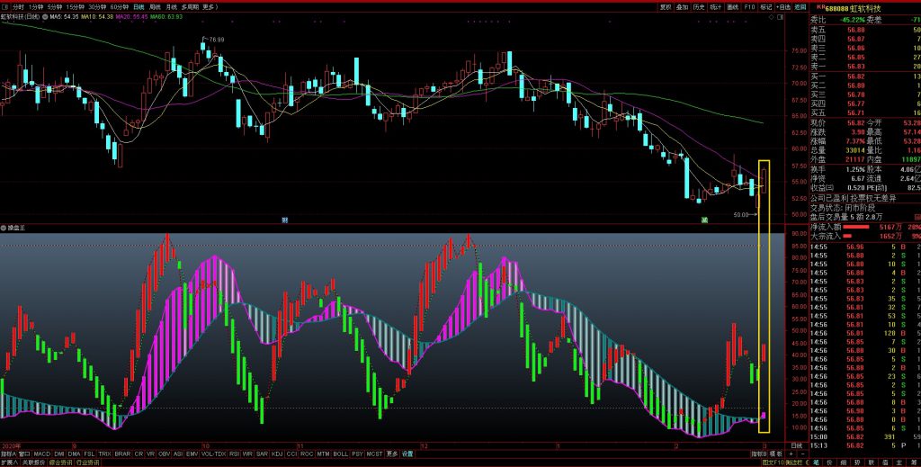Image resolution: width=921 pixels, height=467 pixels.
Task: Toggle 复权 price adjustment
Action: click(666, 6)
